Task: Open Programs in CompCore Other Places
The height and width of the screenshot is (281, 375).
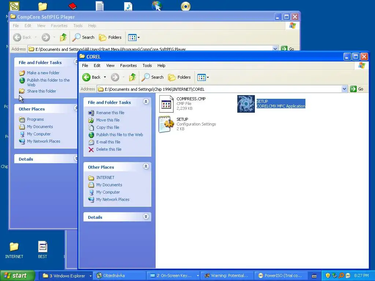Action: pos(35,119)
